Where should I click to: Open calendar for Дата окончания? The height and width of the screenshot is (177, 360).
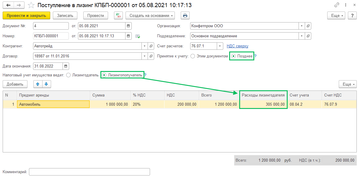66,66
